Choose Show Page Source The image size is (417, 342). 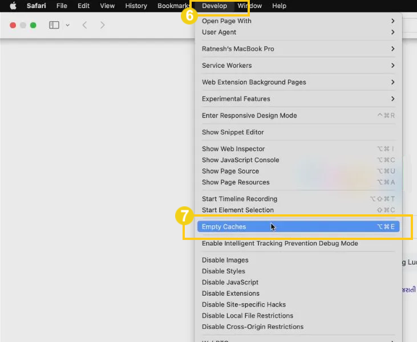pos(298,171)
